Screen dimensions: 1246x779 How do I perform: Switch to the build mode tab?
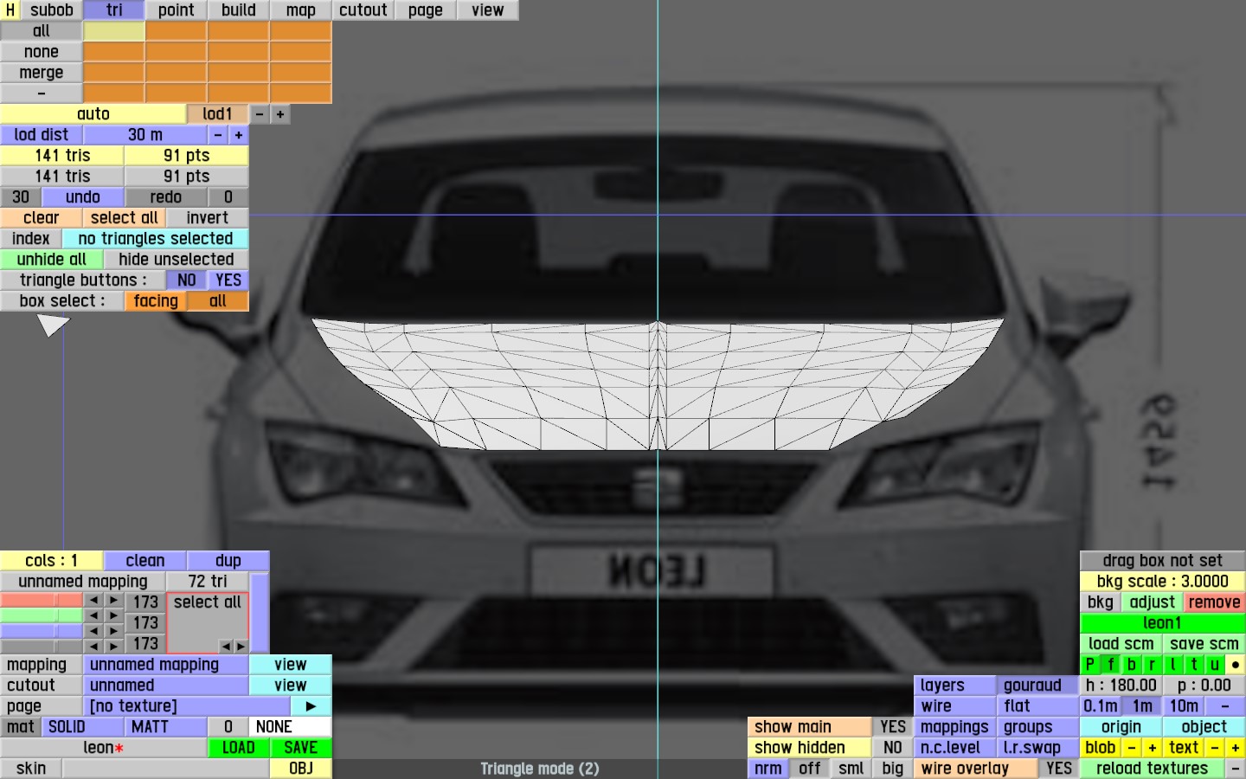239,10
